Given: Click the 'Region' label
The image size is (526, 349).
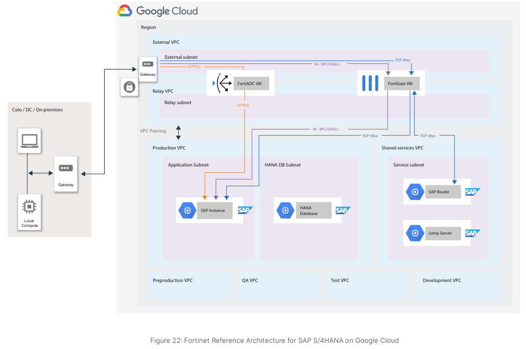Looking at the screenshot, I should 148,27.
